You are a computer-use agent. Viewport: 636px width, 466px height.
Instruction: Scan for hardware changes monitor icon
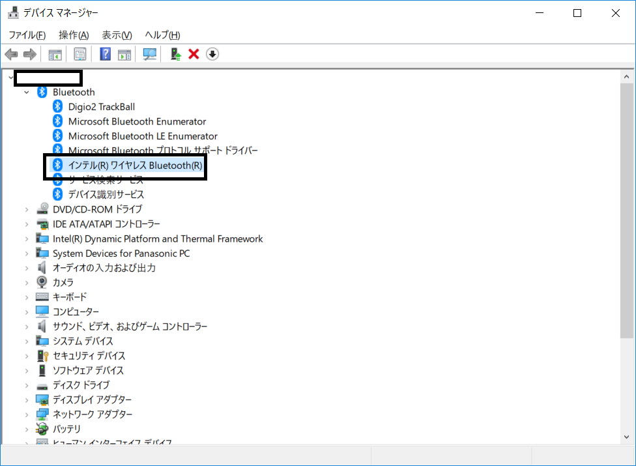click(150, 54)
